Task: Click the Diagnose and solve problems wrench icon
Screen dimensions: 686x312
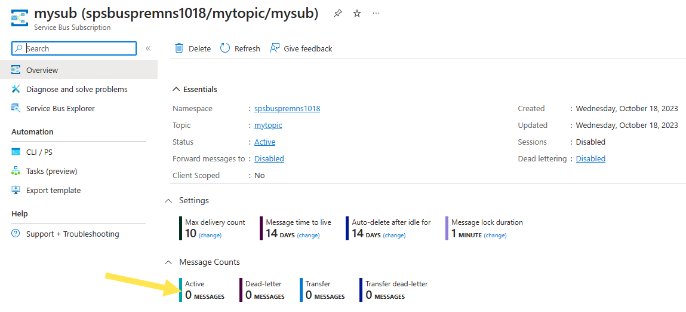Action: [x=16, y=89]
